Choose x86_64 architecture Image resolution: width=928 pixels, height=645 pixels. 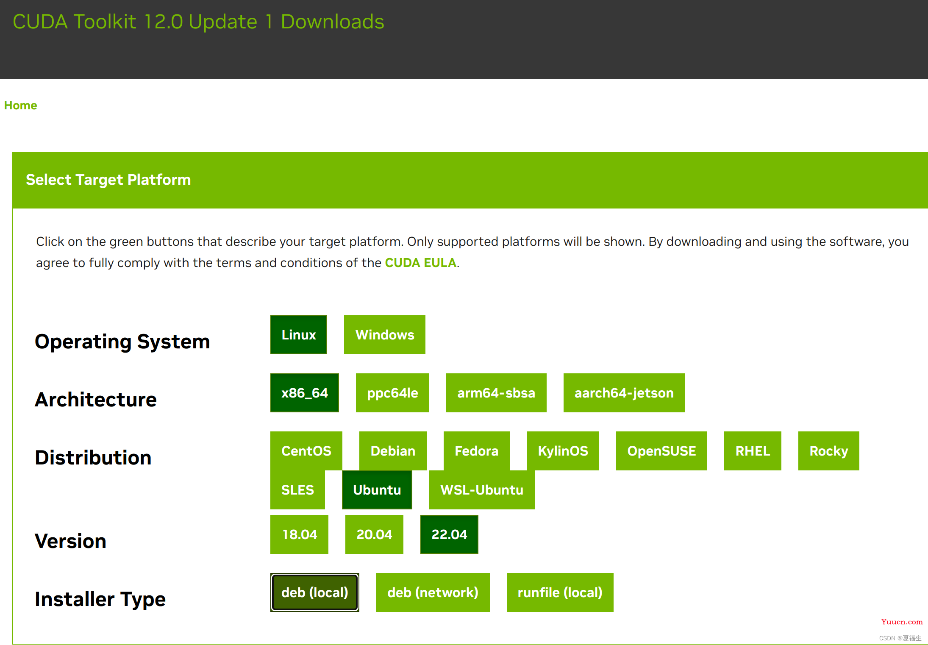click(305, 393)
